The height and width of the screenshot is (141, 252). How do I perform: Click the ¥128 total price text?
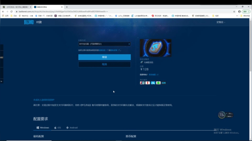144,69
